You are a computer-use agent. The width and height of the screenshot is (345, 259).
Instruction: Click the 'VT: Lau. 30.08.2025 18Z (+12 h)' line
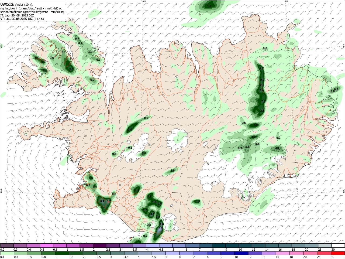[22, 19]
